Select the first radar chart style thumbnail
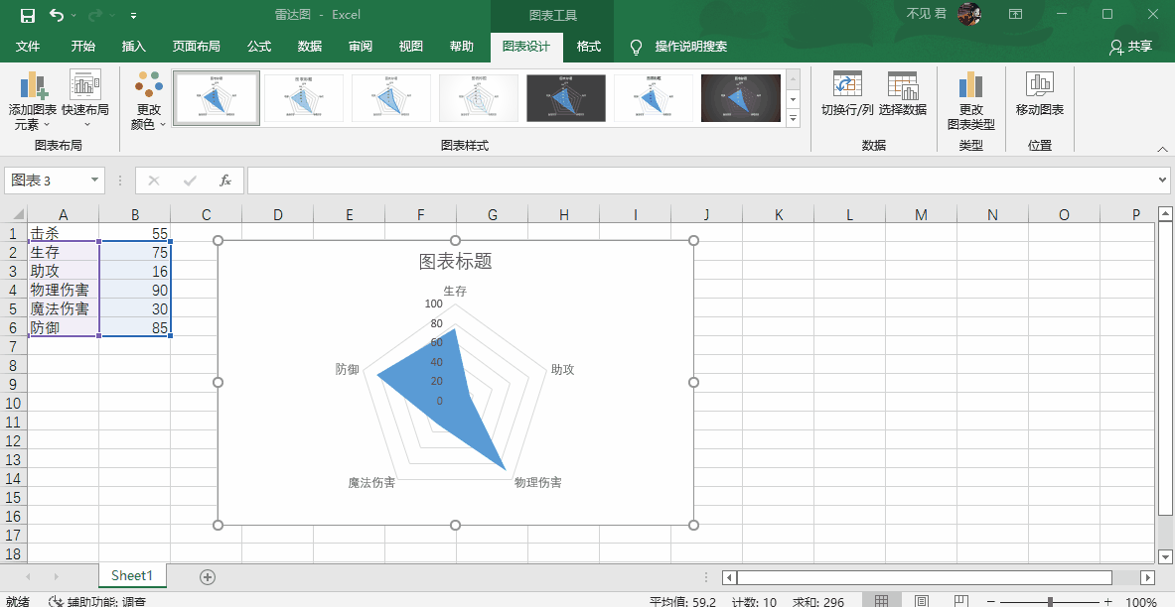 [216, 97]
